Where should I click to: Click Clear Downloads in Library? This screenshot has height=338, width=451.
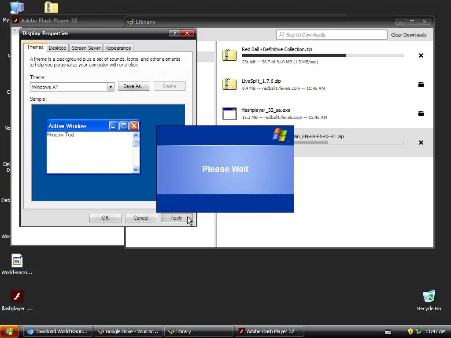(409, 35)
